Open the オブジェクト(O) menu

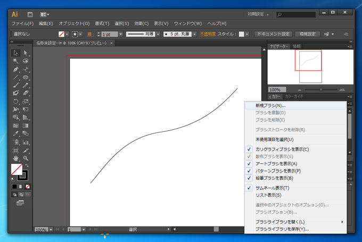[74, 23]
